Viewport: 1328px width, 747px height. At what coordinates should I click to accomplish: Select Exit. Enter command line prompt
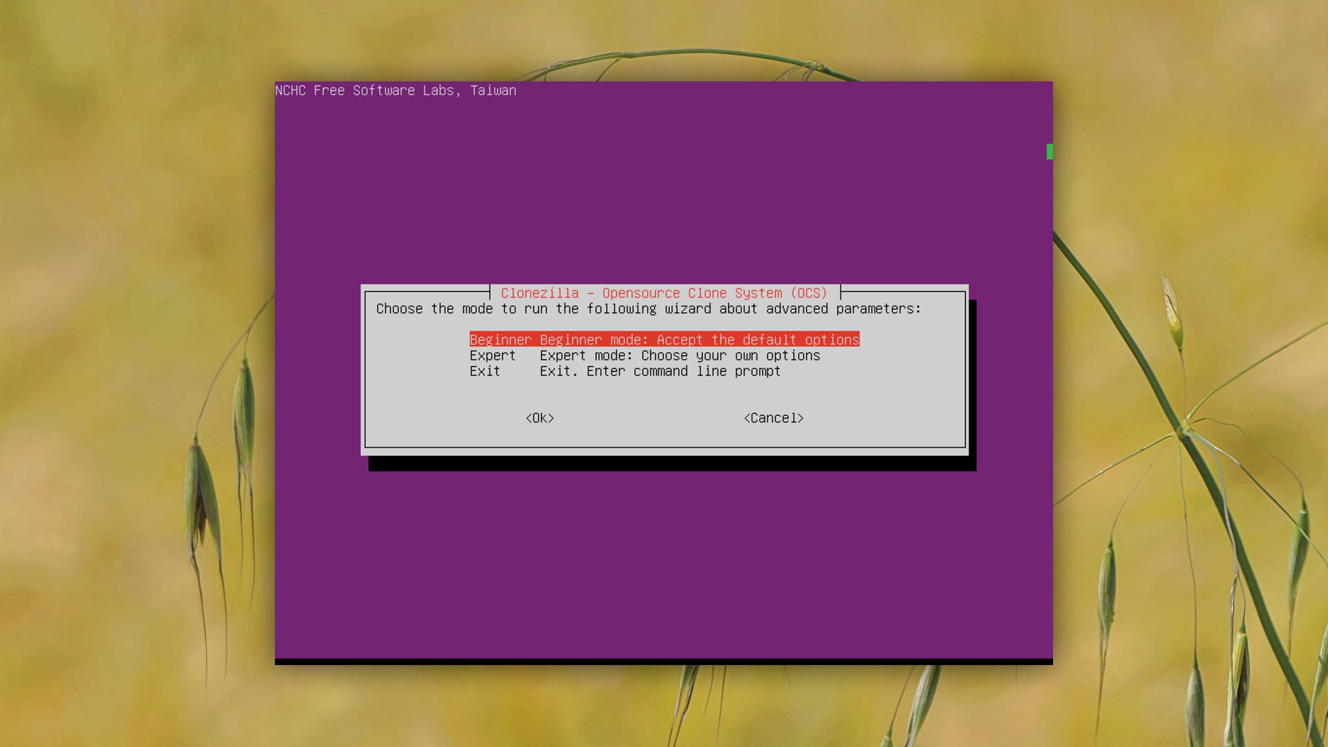(625, 371)
